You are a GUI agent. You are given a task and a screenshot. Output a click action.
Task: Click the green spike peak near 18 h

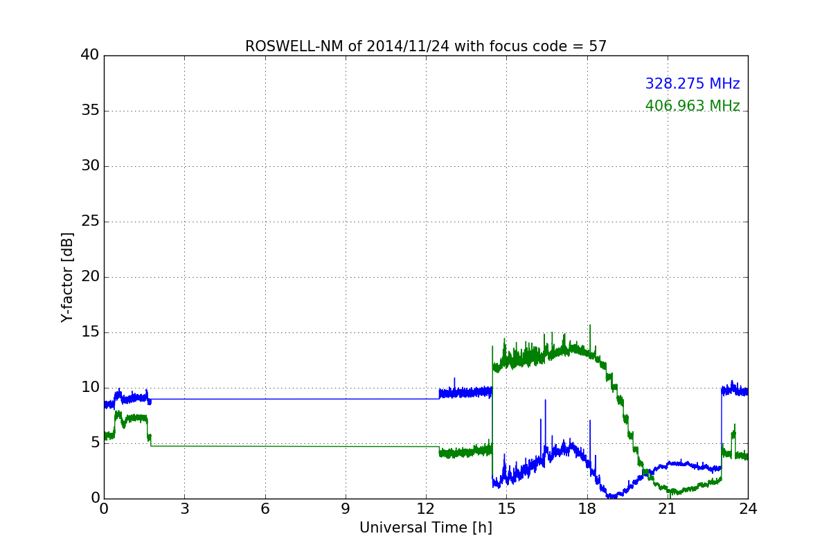[590, 325]
